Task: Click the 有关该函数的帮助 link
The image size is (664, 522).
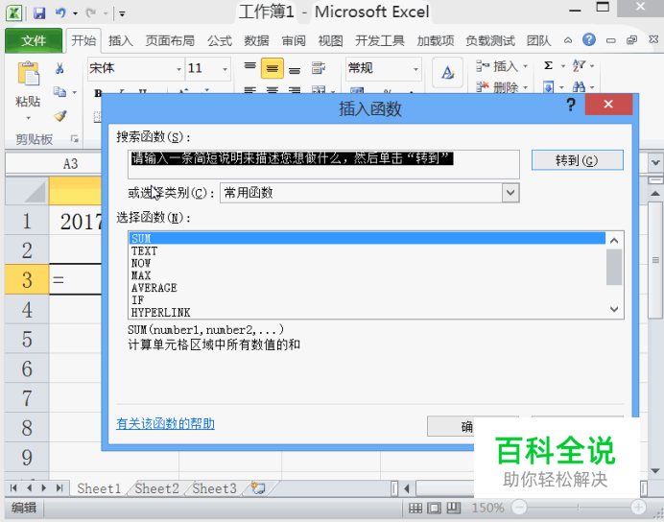Action: click(166, 424)
